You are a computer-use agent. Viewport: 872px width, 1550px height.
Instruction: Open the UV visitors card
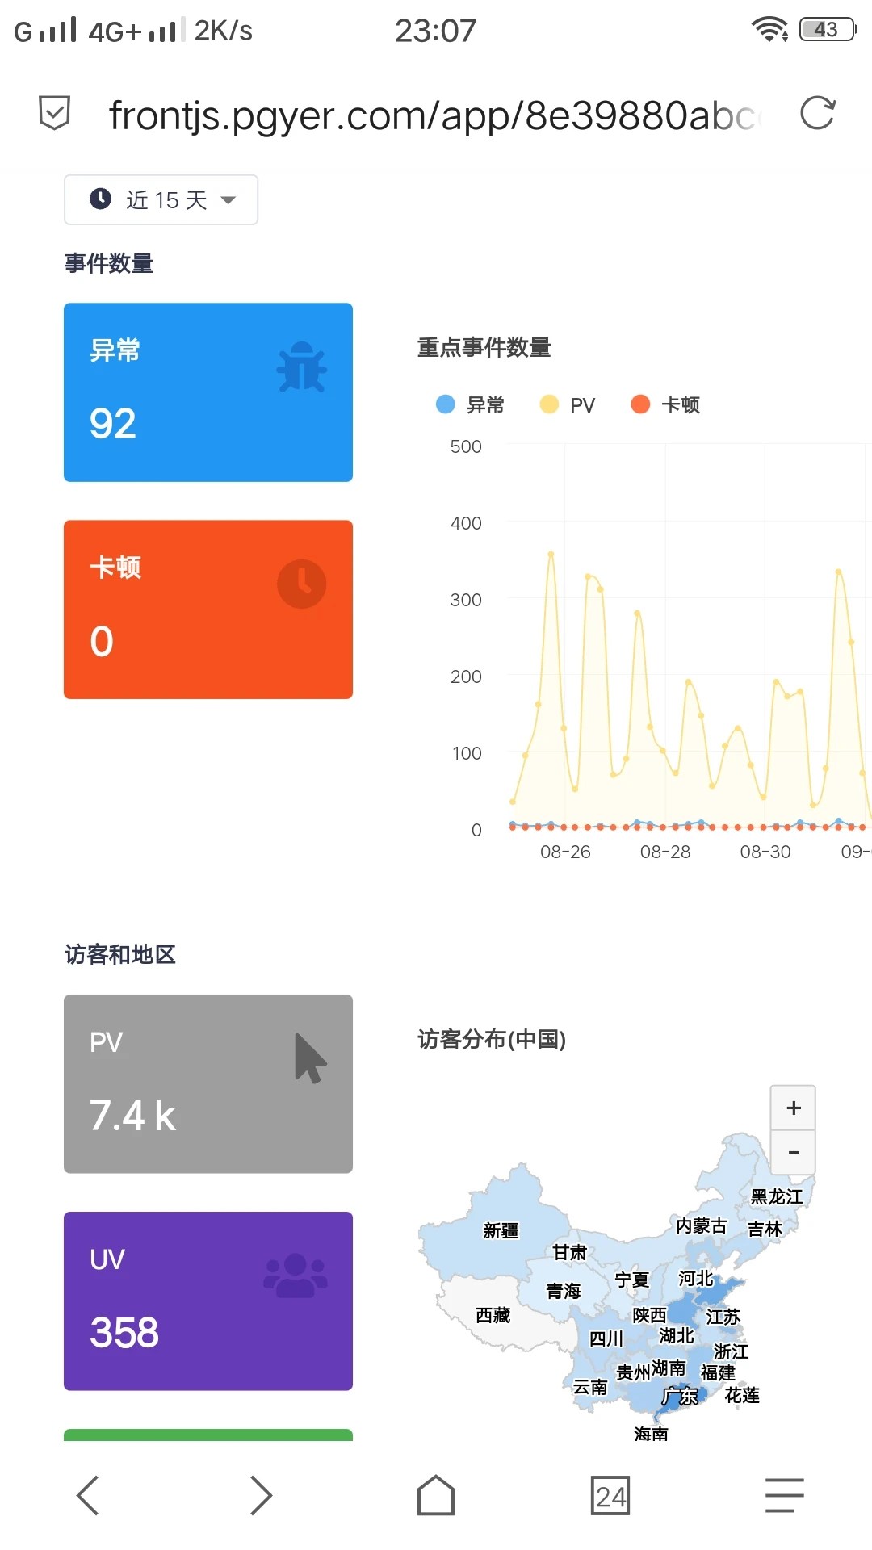[x=208, y=1301]
